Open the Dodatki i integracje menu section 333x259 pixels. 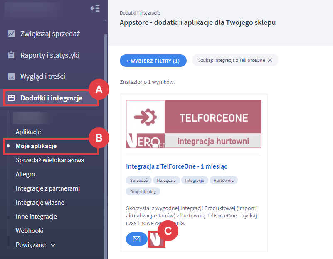click(51, 98)
